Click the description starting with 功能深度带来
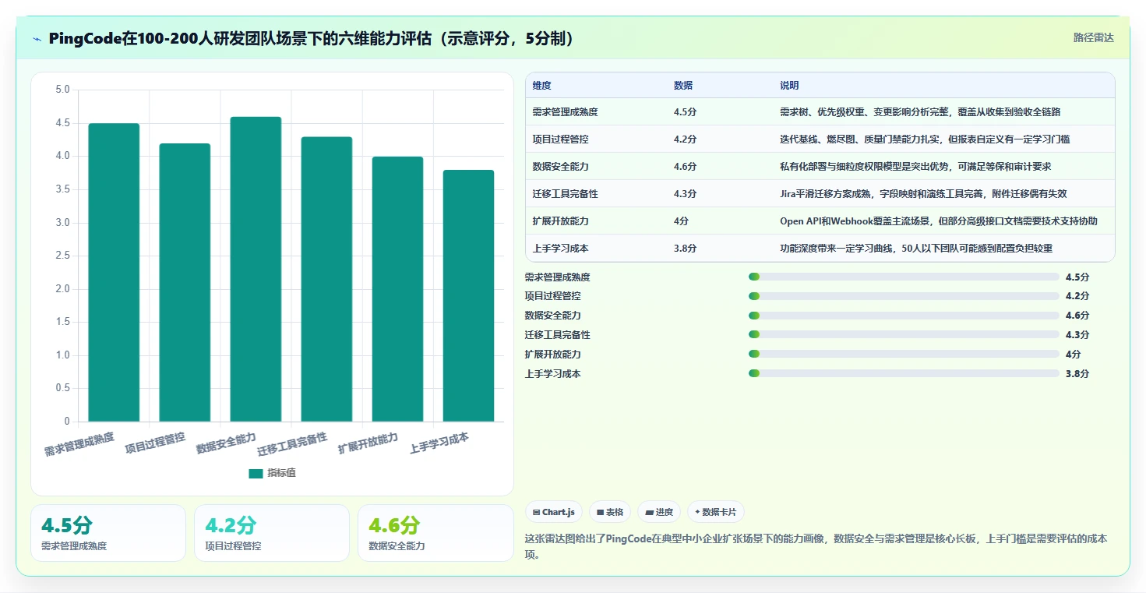 916,249
